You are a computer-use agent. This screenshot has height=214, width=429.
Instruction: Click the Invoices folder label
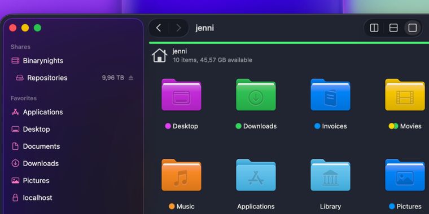[x=334, y=126]
